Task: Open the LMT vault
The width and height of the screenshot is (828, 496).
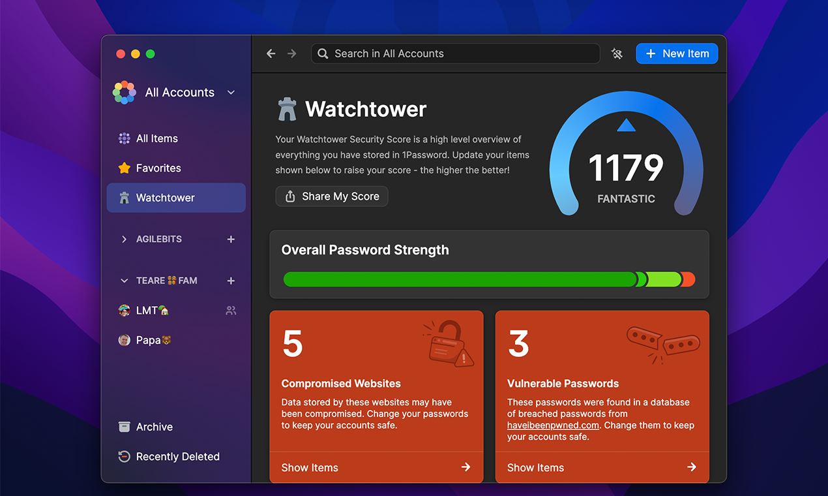Action: (x=176, y=311)
